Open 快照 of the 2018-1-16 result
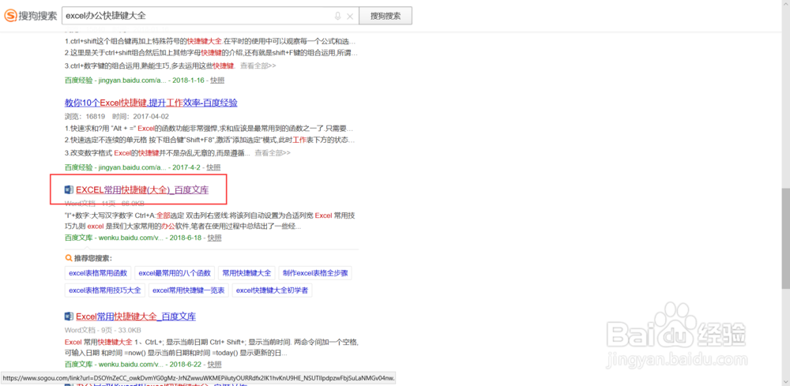790x386 pixels. coord(218,80)
